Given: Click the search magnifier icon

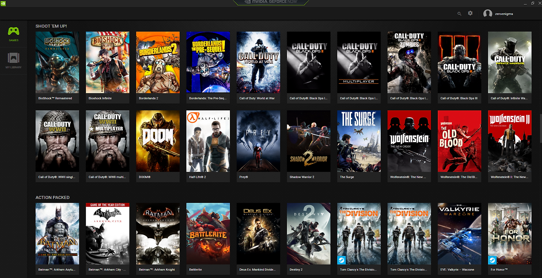Looking at the screenshot, I should [459, 13].
